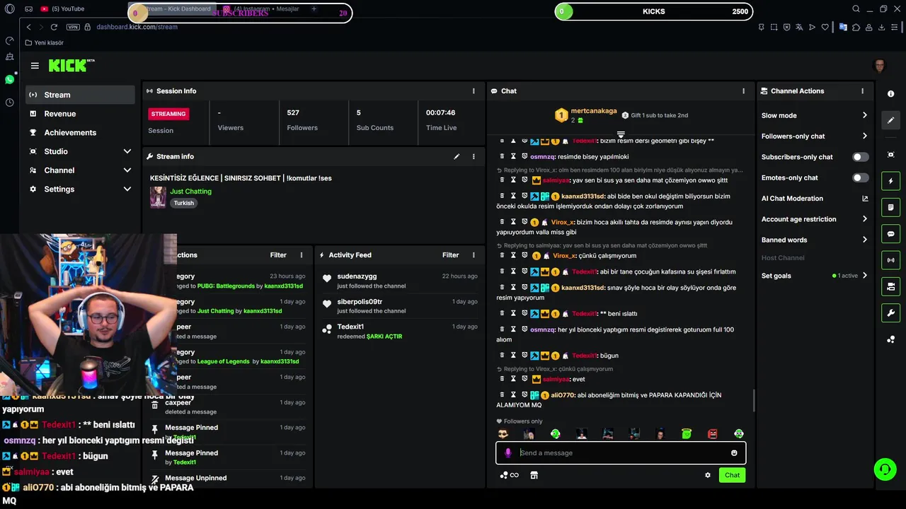The image size is (906, 509).
Task: Select the edit layout pencil icon in sidebar
Action: pos(890,120)
